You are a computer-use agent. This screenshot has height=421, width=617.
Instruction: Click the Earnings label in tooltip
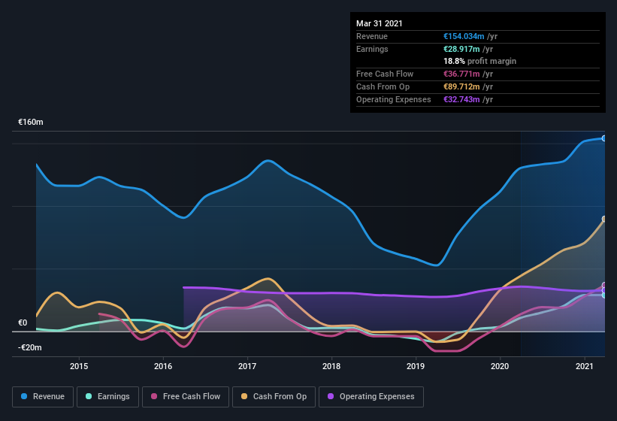tap(372, 49)
